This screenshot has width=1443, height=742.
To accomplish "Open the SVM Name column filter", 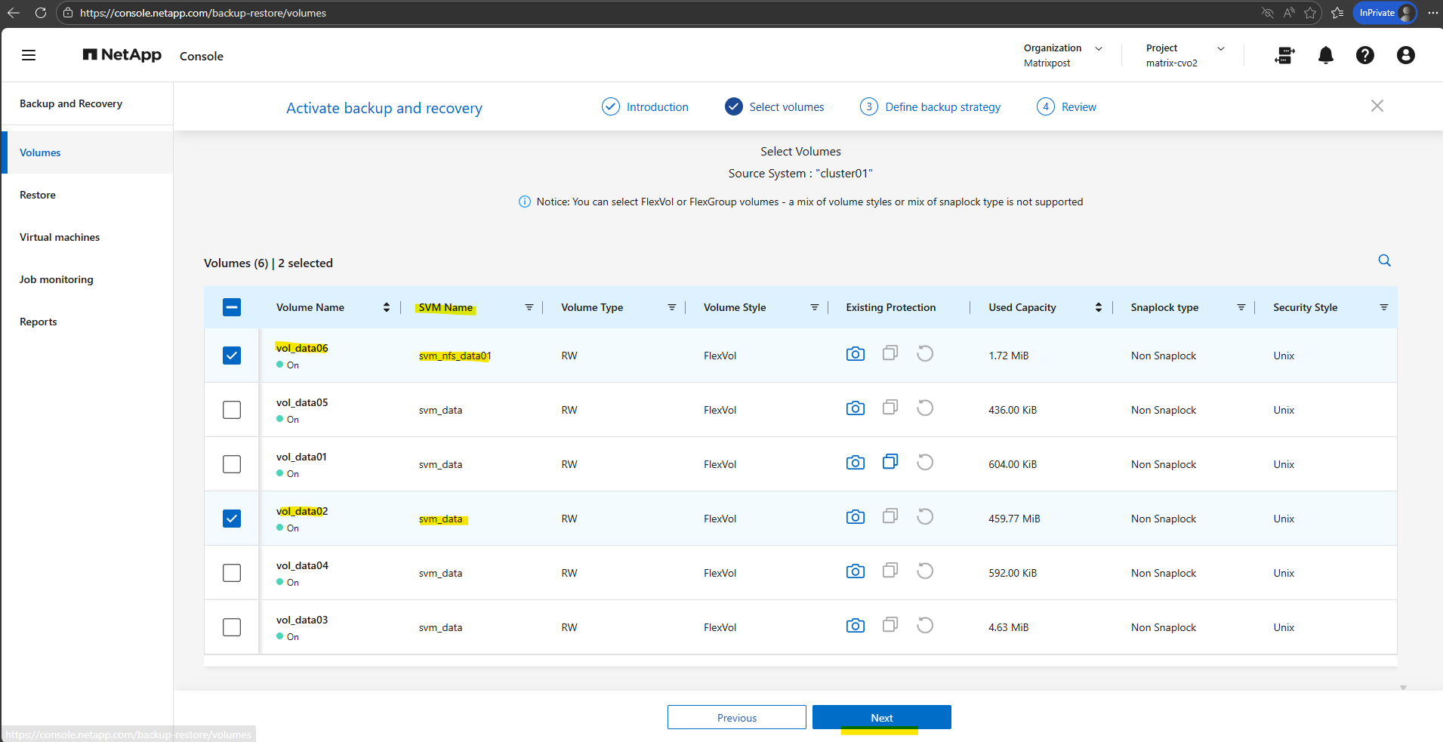I will click(529, 307).
